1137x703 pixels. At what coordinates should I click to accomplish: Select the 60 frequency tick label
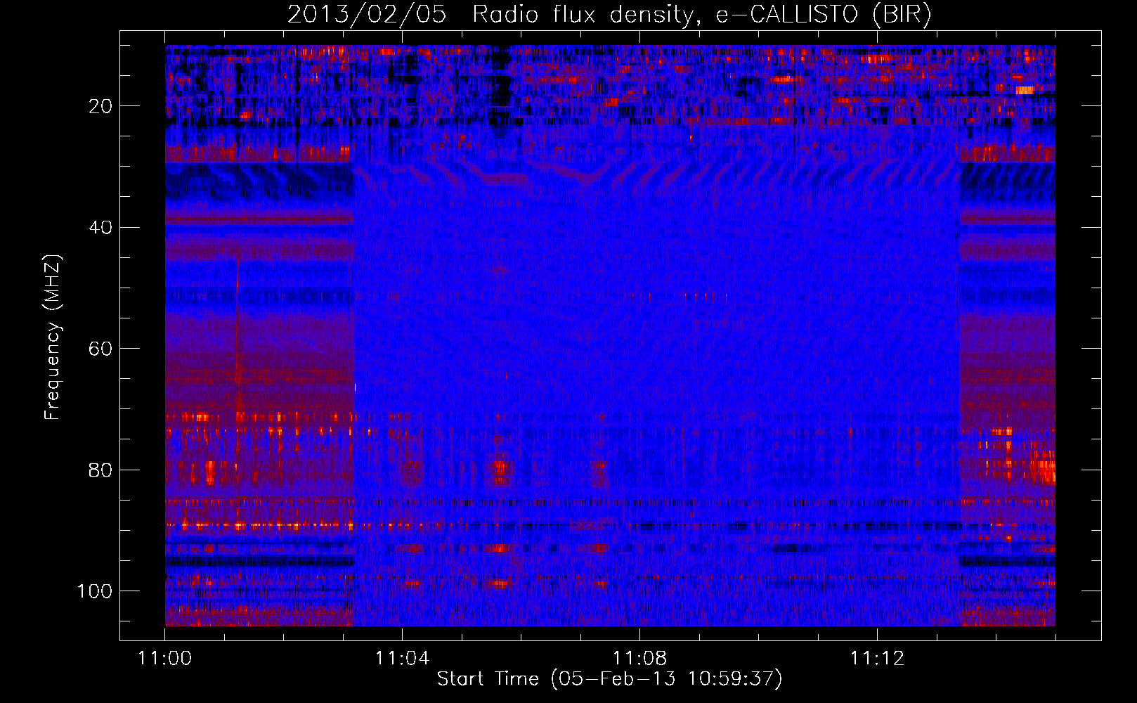(x=101, y=349)
